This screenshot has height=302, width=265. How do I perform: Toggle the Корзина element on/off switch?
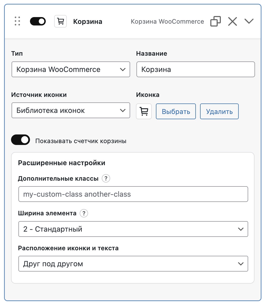(38, 21)
